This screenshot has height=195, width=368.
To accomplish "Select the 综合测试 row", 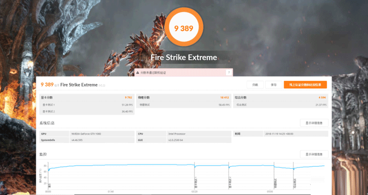I will point(280,105).
